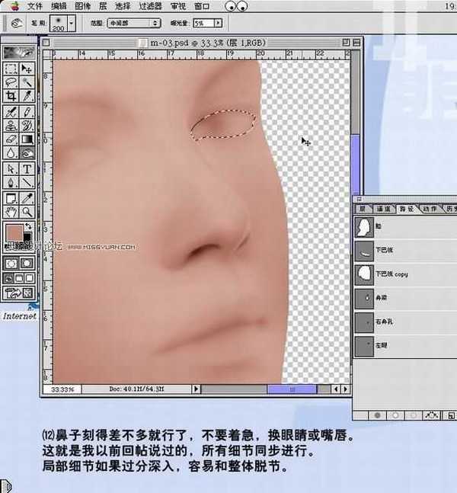
Task: Switch to Quick Mask mode
Action: pyautogui.click(x=27, y=263)
